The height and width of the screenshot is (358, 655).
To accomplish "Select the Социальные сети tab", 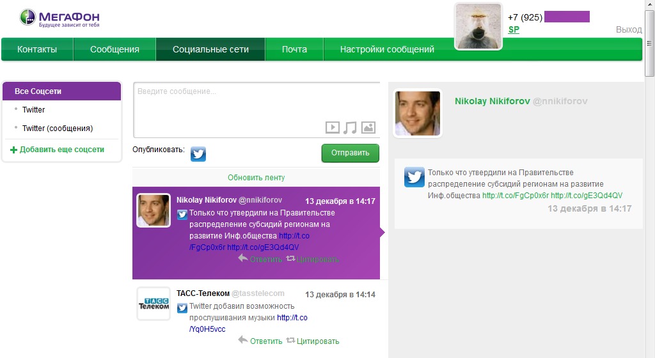I will [210, 49].
